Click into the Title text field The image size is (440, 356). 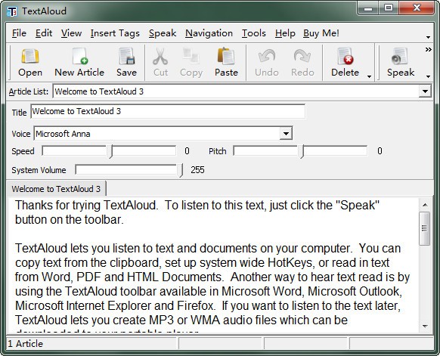point(168,111)
